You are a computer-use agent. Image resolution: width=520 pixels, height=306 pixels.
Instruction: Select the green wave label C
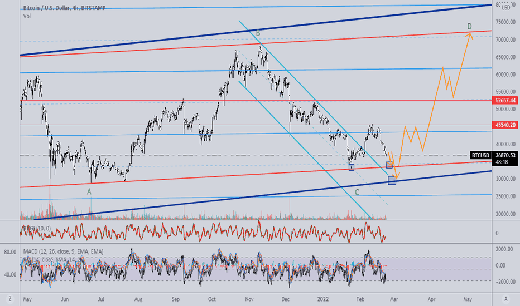coord(357,193)
